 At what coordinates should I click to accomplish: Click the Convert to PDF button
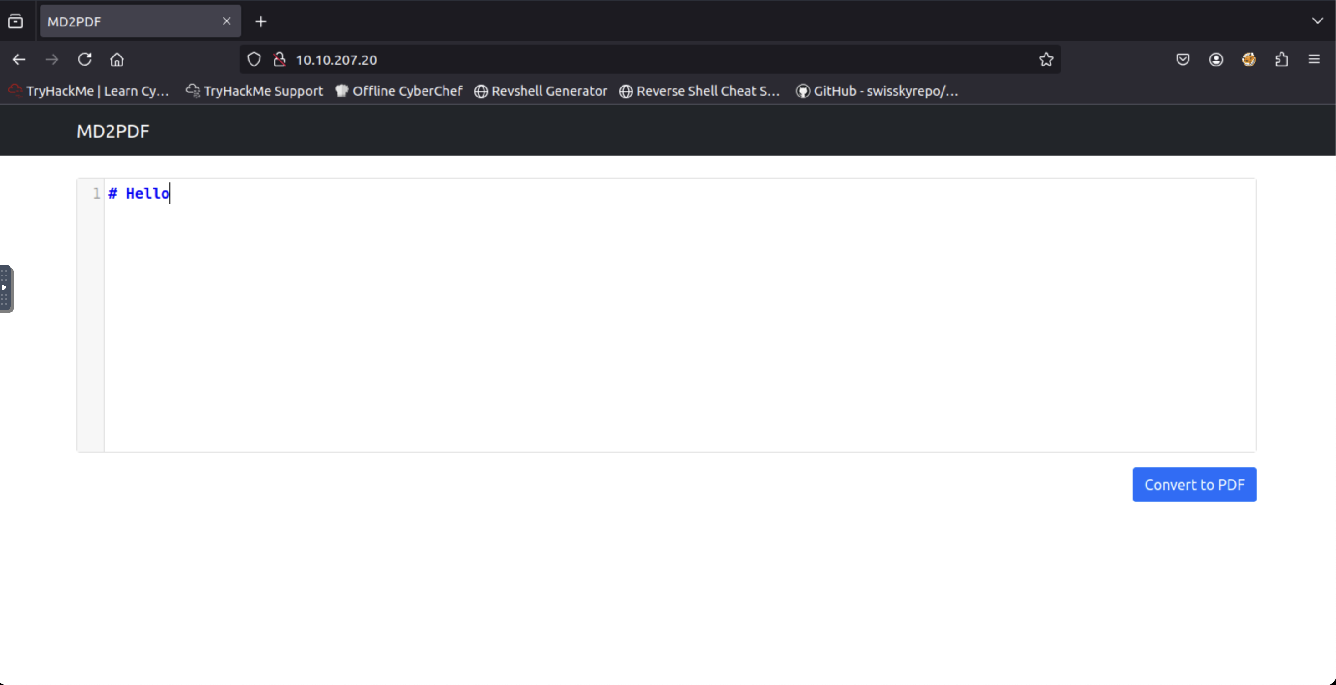1194,485
